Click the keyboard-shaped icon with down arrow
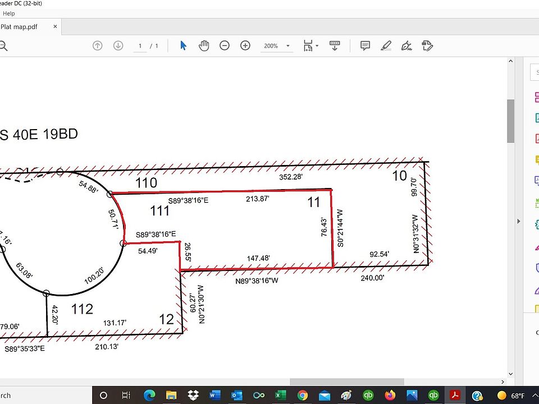Viewport: 539px width, 404px height. pos(335,45)
